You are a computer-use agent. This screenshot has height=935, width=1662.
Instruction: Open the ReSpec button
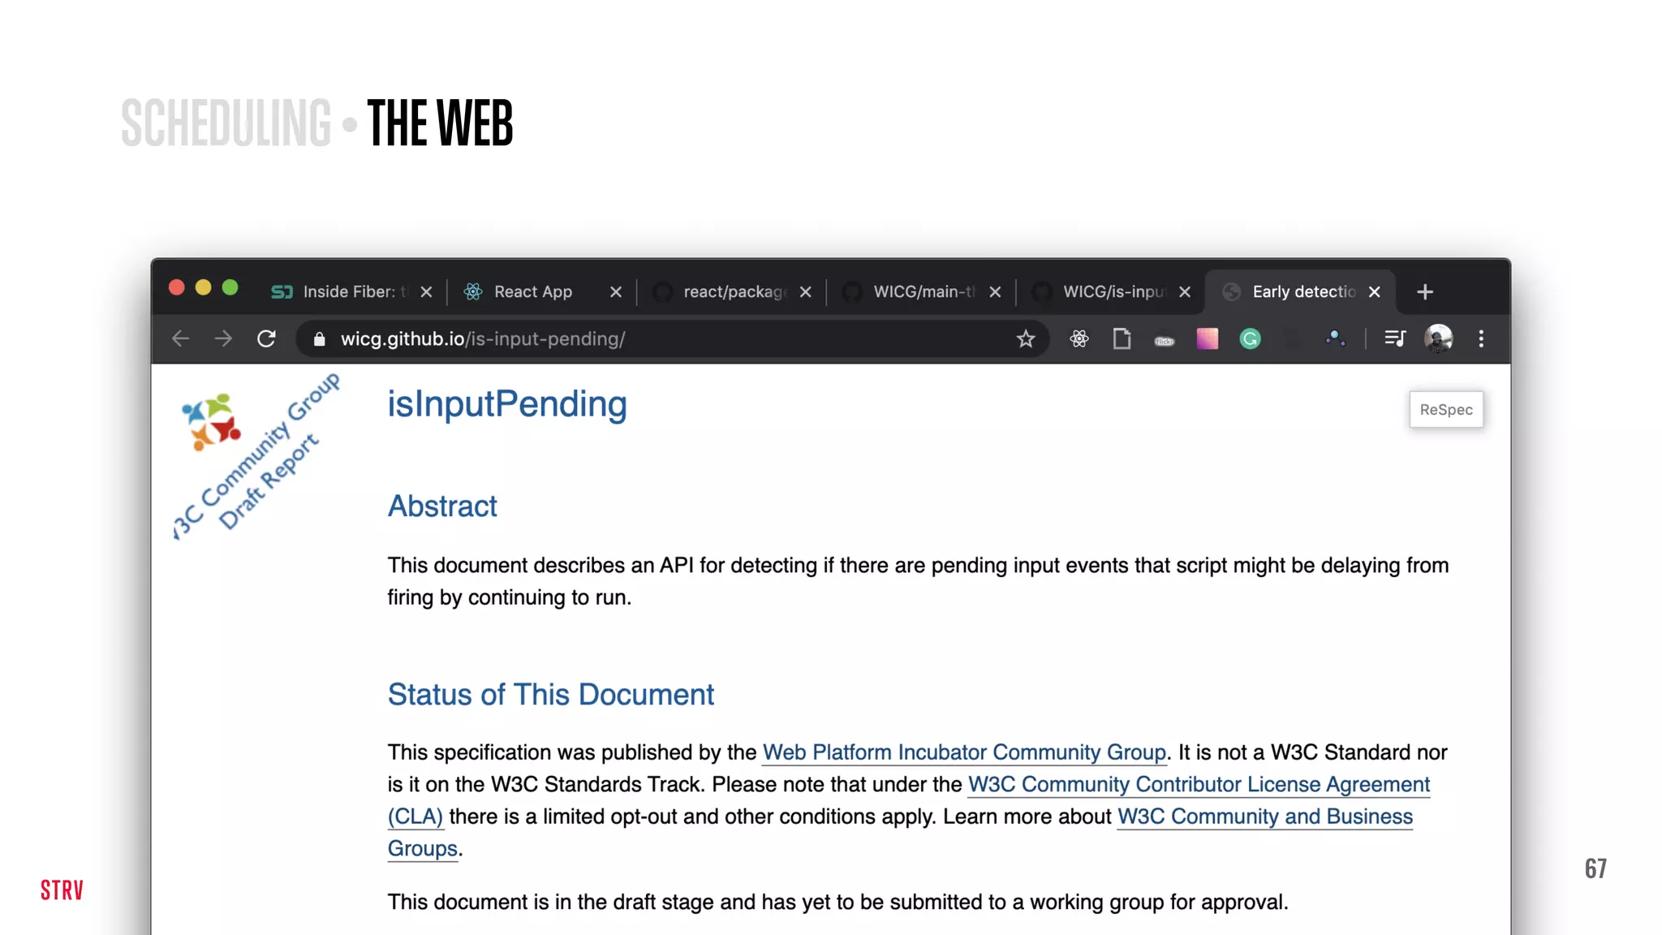coord(1446,410)
